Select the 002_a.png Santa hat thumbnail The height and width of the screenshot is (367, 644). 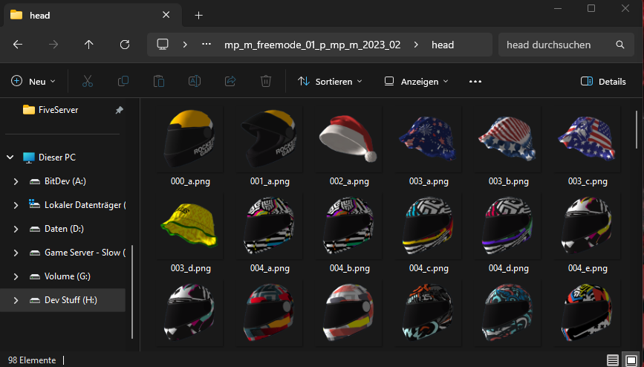349,139
